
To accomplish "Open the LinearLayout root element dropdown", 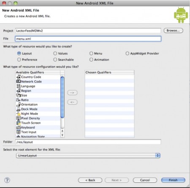I will pyautogui.click(x=88, y=156).
